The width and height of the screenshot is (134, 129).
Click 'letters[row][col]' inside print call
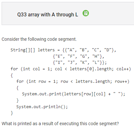[x=85, y=94]
